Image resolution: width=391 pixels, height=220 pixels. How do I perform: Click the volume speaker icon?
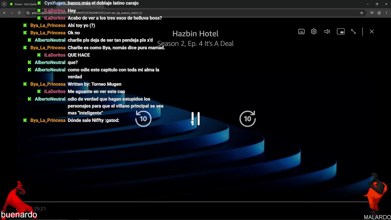tap(327, 31)
